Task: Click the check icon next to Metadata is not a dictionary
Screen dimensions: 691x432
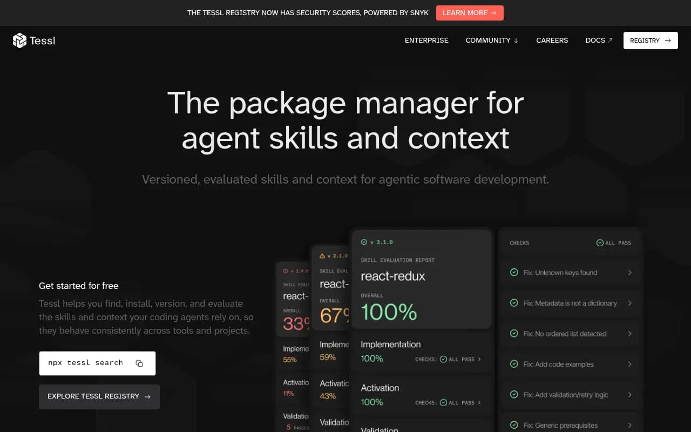Action: point(514,303)
